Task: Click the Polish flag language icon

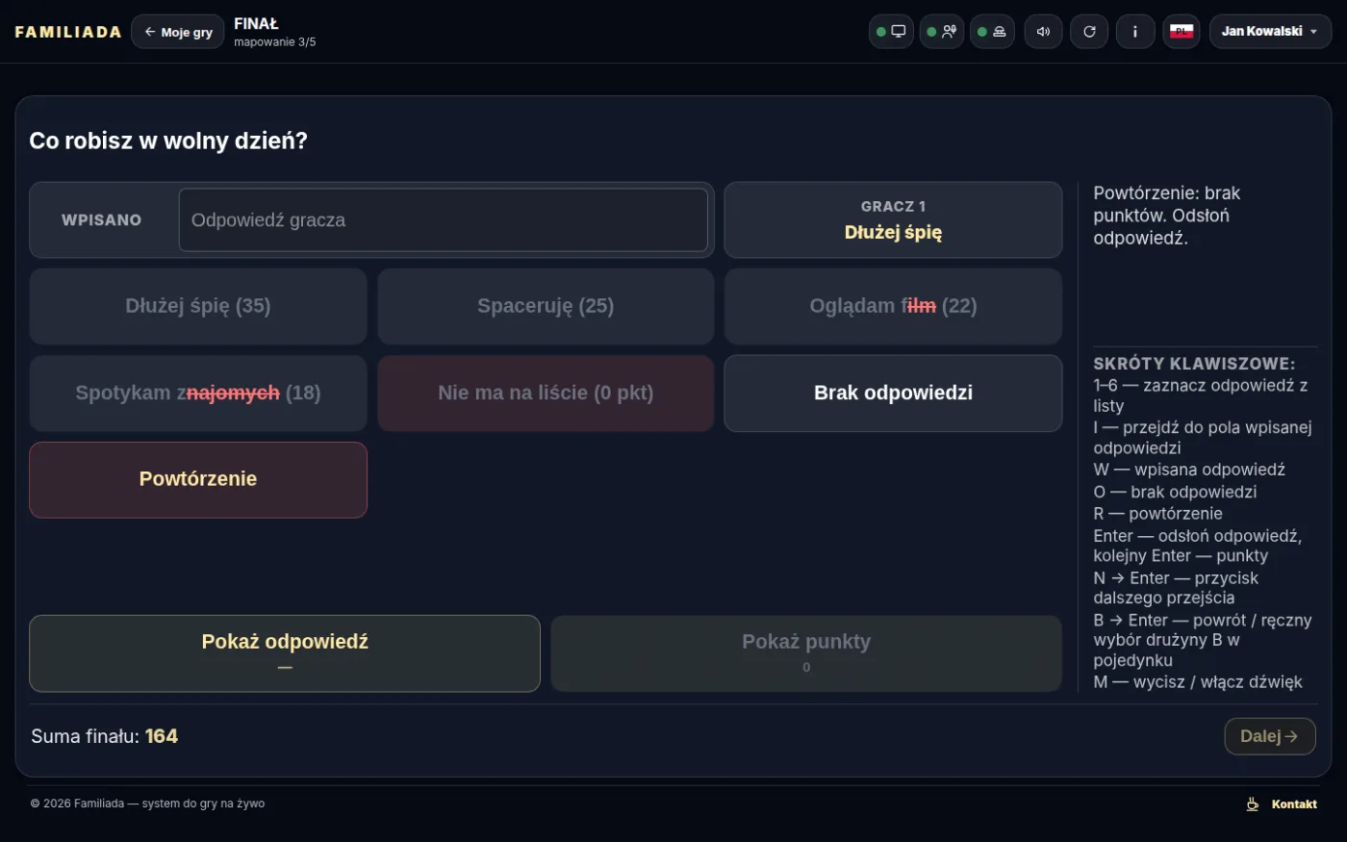Action: [x=1182, y=32]
